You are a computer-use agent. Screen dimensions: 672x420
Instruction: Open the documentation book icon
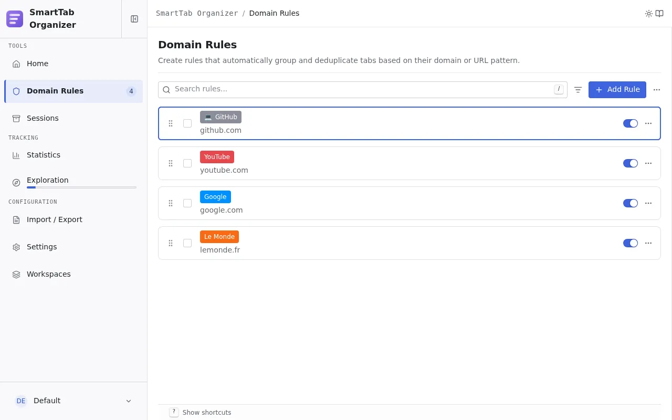click(x=659, y=14)
